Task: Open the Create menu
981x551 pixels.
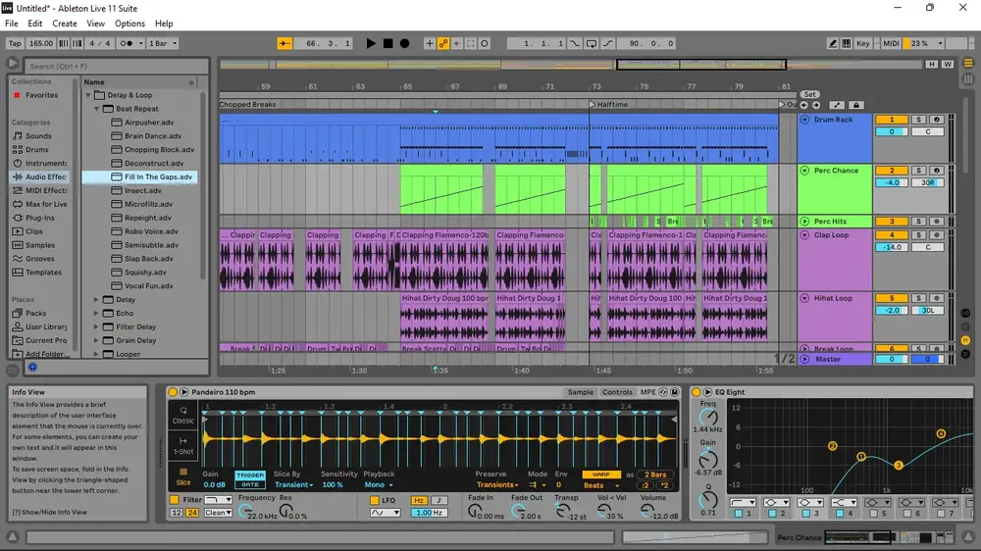Action: click(65, 24)
